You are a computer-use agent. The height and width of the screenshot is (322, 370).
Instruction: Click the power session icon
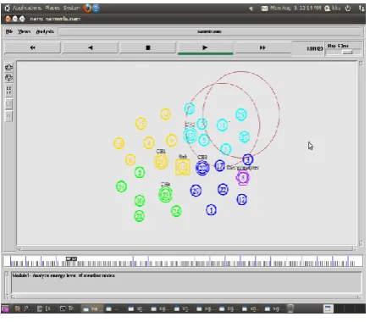tap(348, 8)
